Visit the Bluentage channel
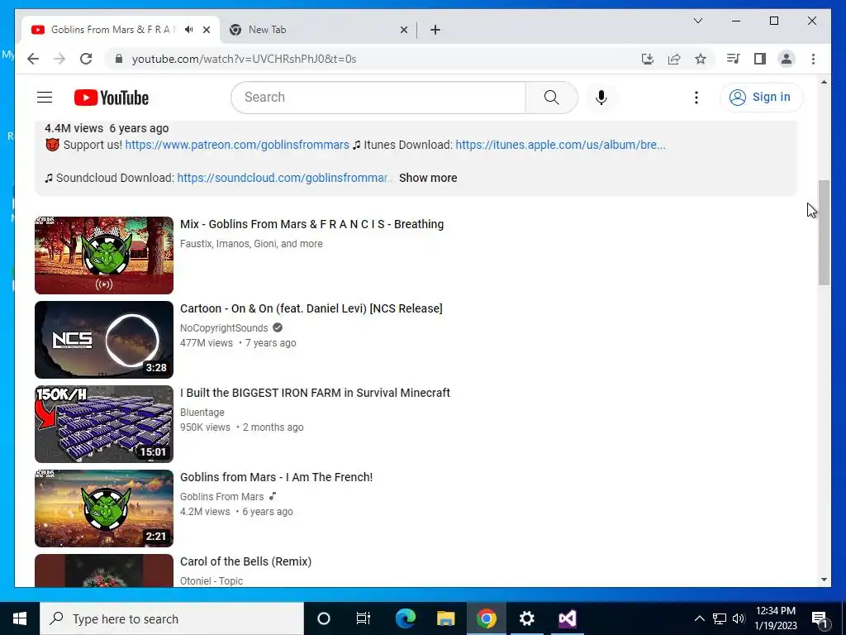The height and width of the screenshot is (635, 846). tap(202, 412)
